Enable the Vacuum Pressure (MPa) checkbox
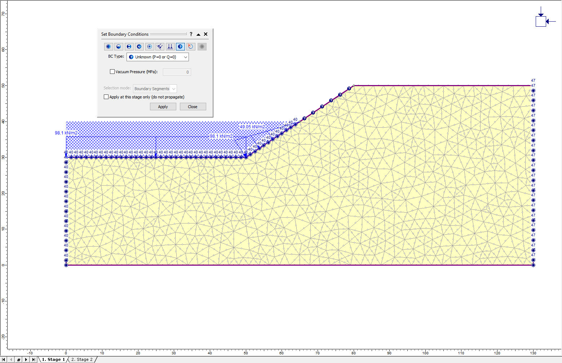 coord(112,71)
